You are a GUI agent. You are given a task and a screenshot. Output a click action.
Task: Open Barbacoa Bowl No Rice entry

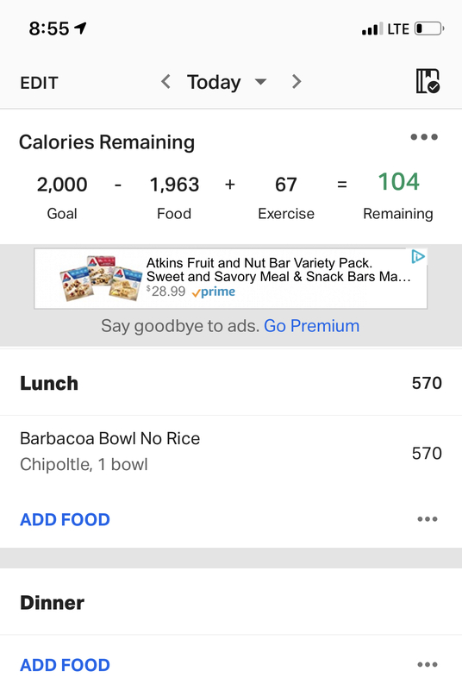(231, 451)
